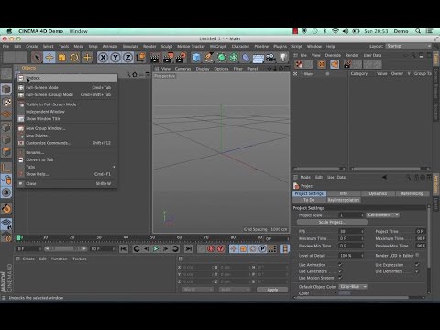Open the Default Object Color dropdown
This screenshot has width=440, height=330.
(353, 287)
